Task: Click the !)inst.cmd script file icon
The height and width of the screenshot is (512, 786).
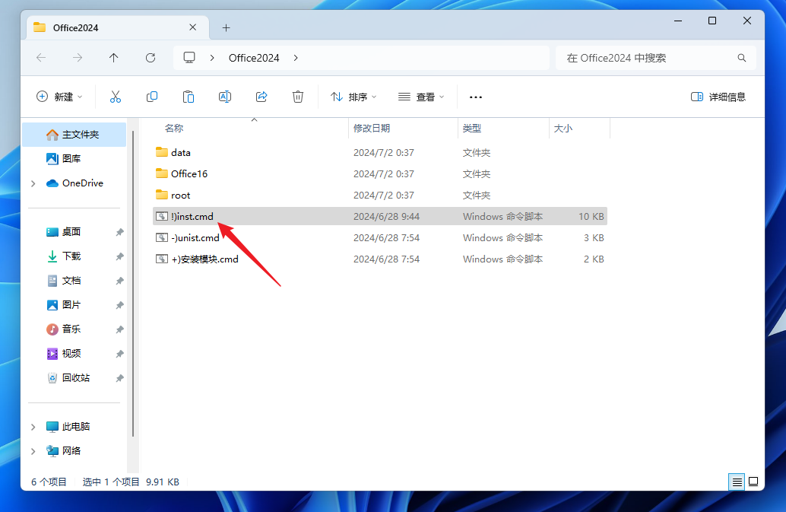Action: (161, 216)
